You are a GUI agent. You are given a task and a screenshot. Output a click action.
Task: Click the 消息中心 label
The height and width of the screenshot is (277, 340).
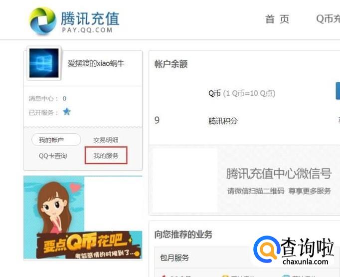(43, 98)
